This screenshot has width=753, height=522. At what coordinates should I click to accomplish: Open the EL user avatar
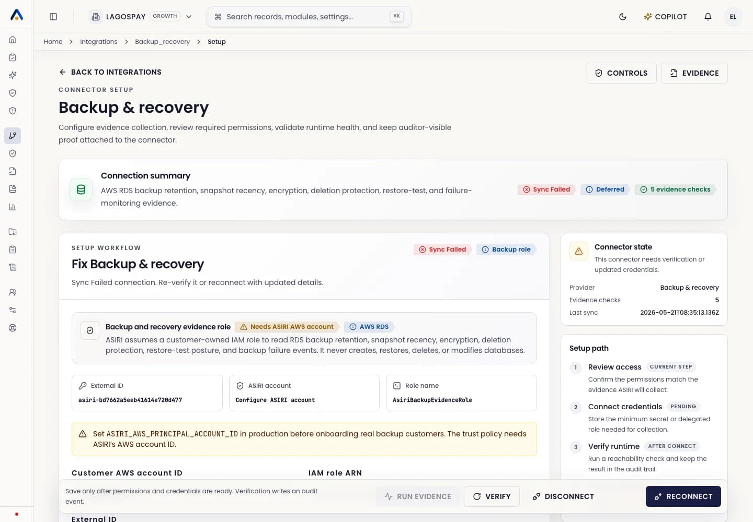733,17
